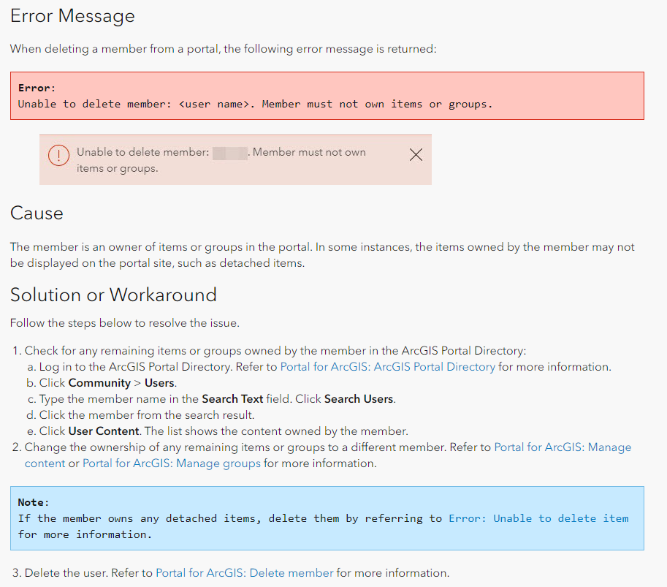Follow the Error: Unable to delete item link
Screen dimensions: 667x587
click(x=538, y=518)
